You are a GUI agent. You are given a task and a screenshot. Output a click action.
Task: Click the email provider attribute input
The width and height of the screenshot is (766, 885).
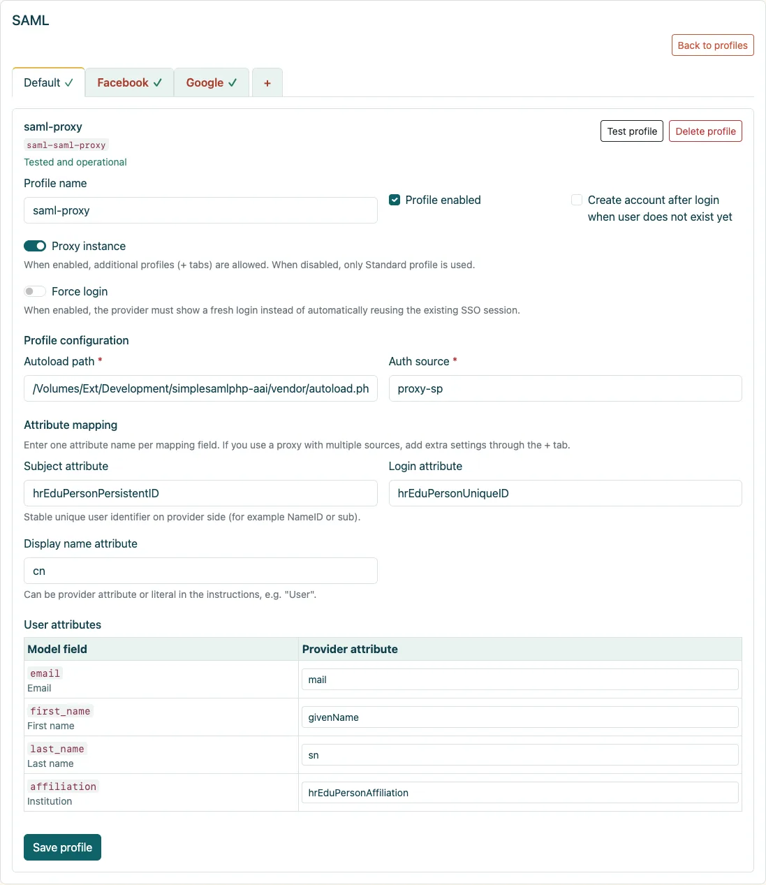click(520, 680)
